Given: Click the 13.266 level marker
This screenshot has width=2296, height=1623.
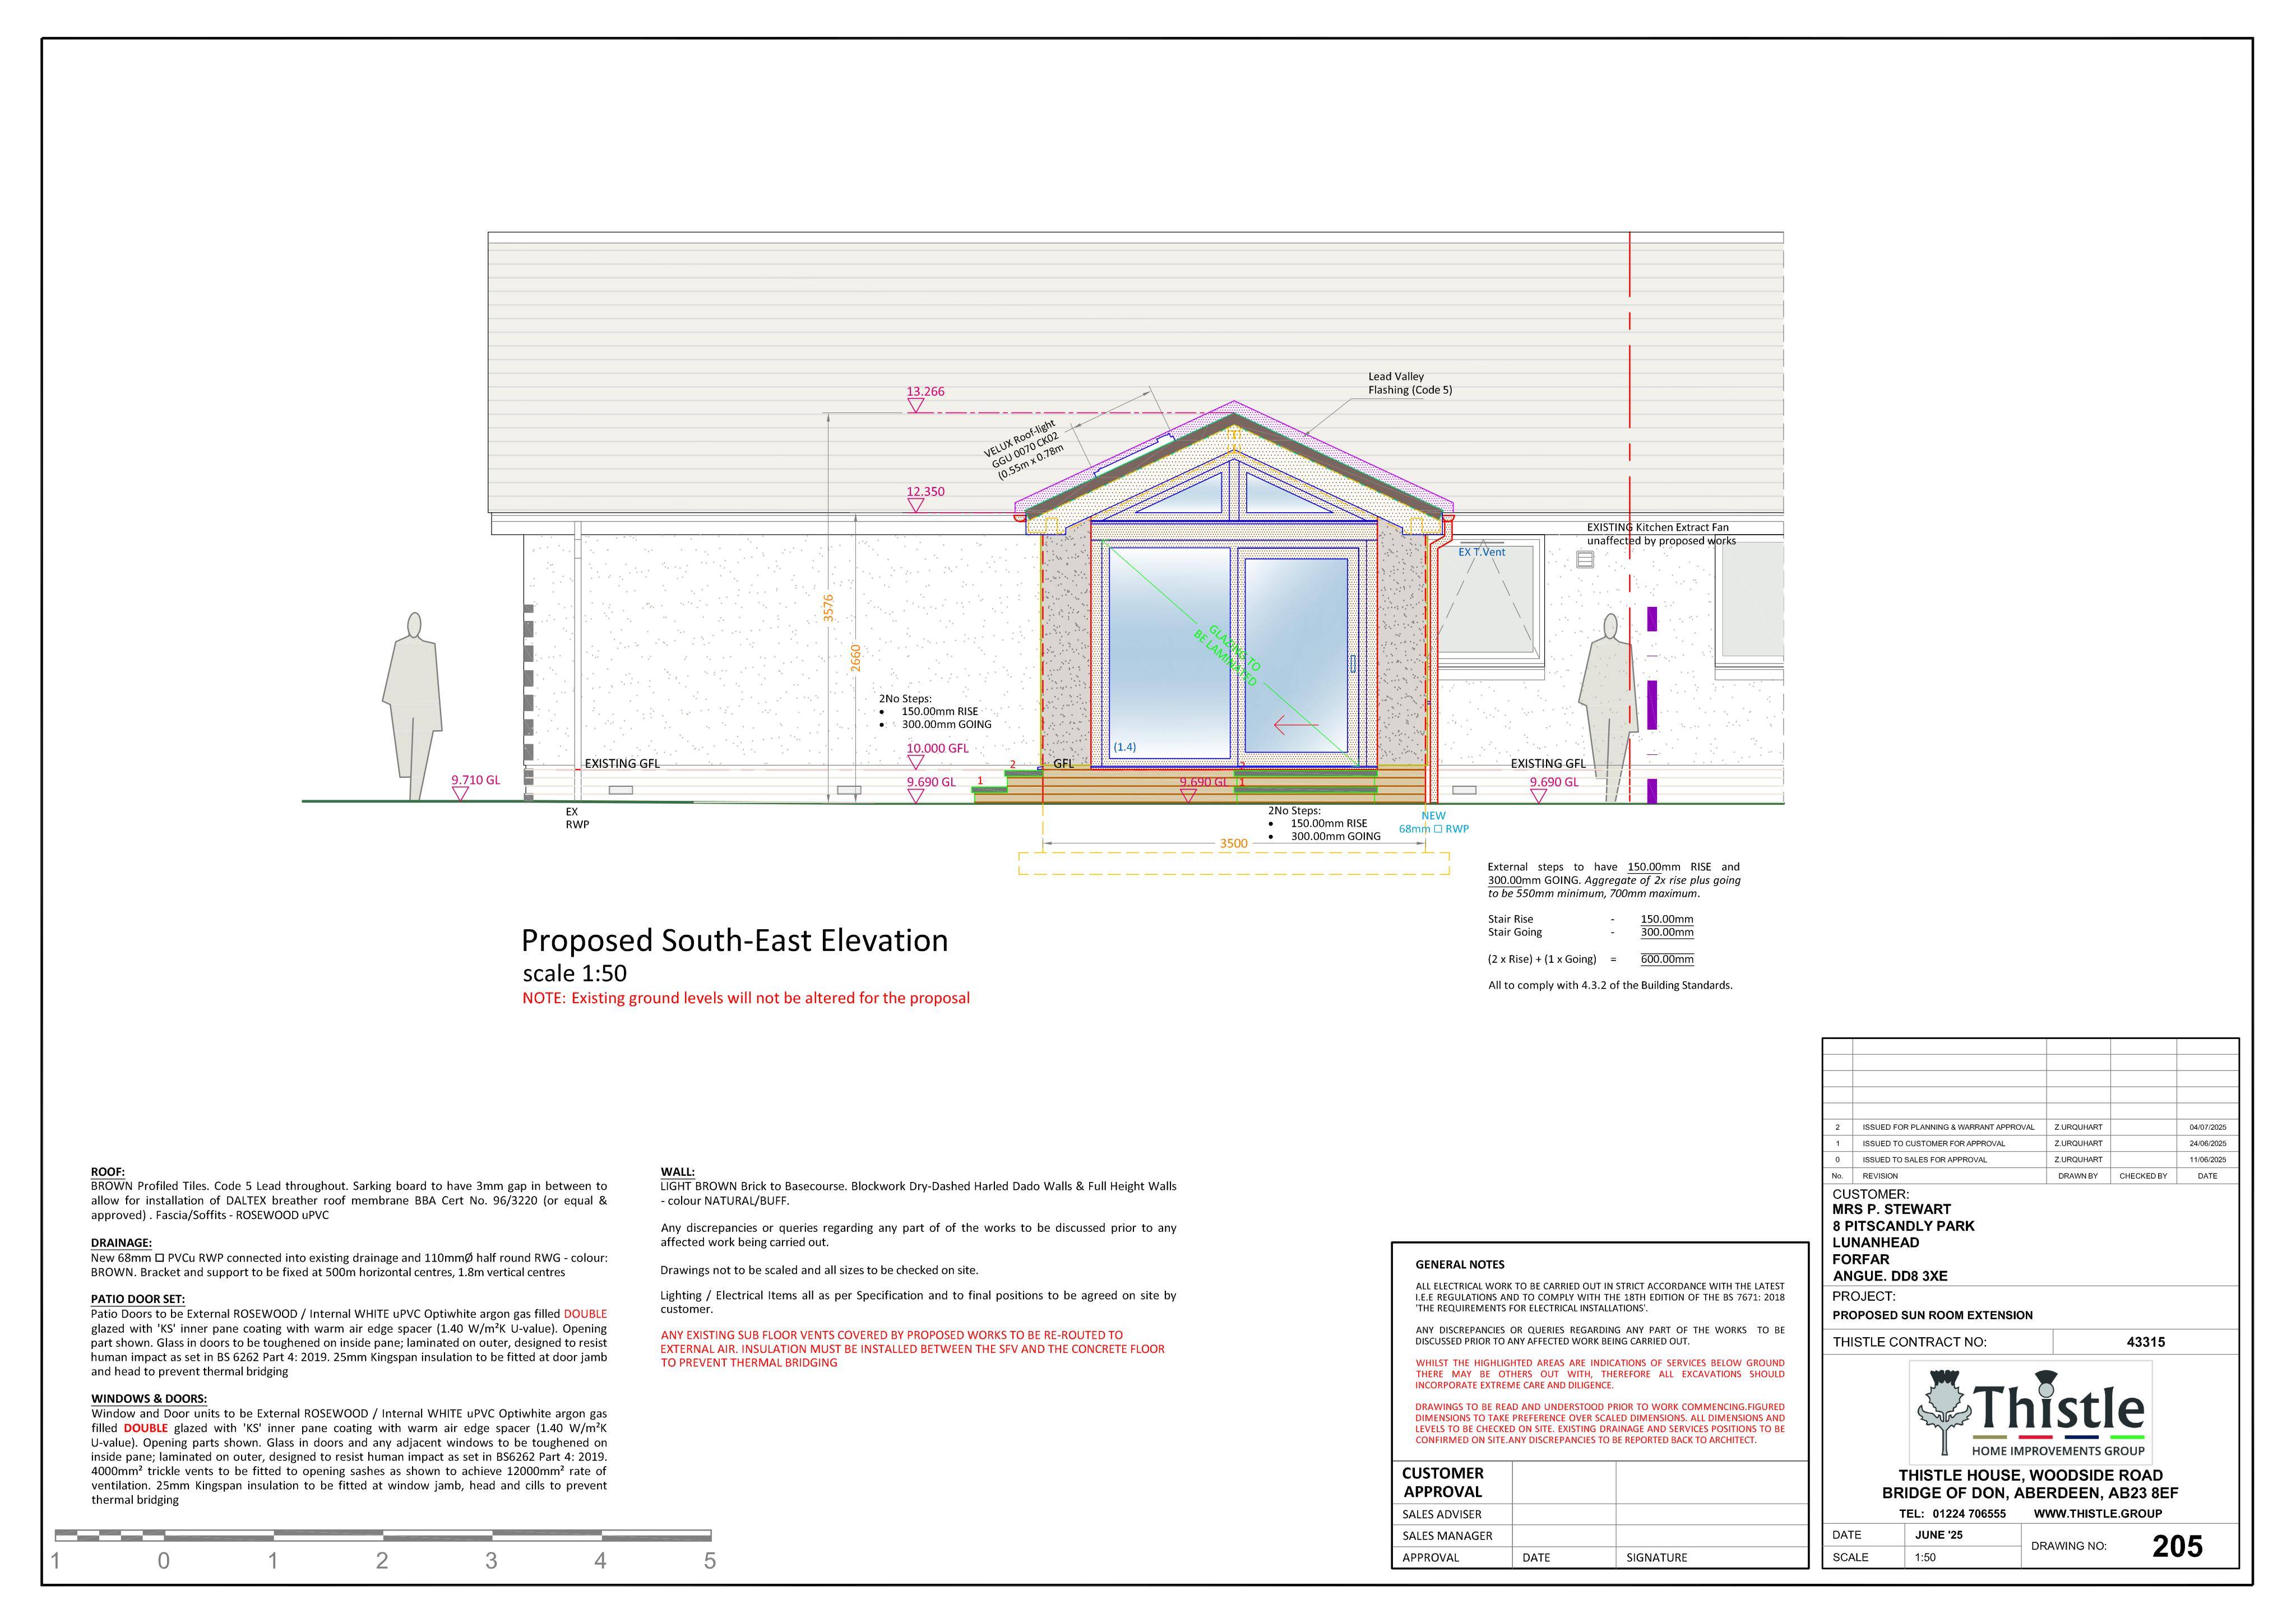Looking at the screenshot, I should click(924, 398).
